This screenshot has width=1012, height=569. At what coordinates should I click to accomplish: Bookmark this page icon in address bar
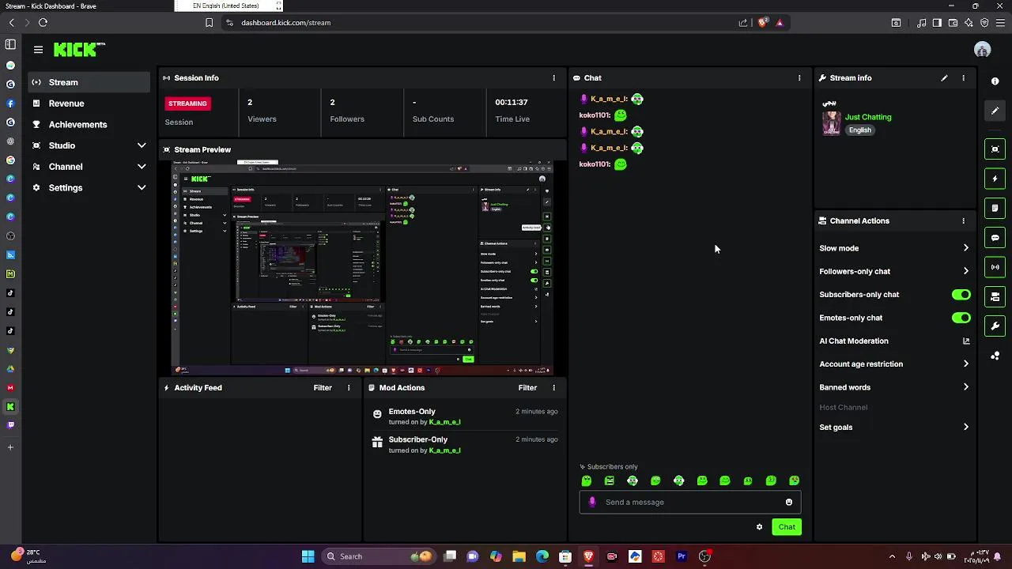209,23
